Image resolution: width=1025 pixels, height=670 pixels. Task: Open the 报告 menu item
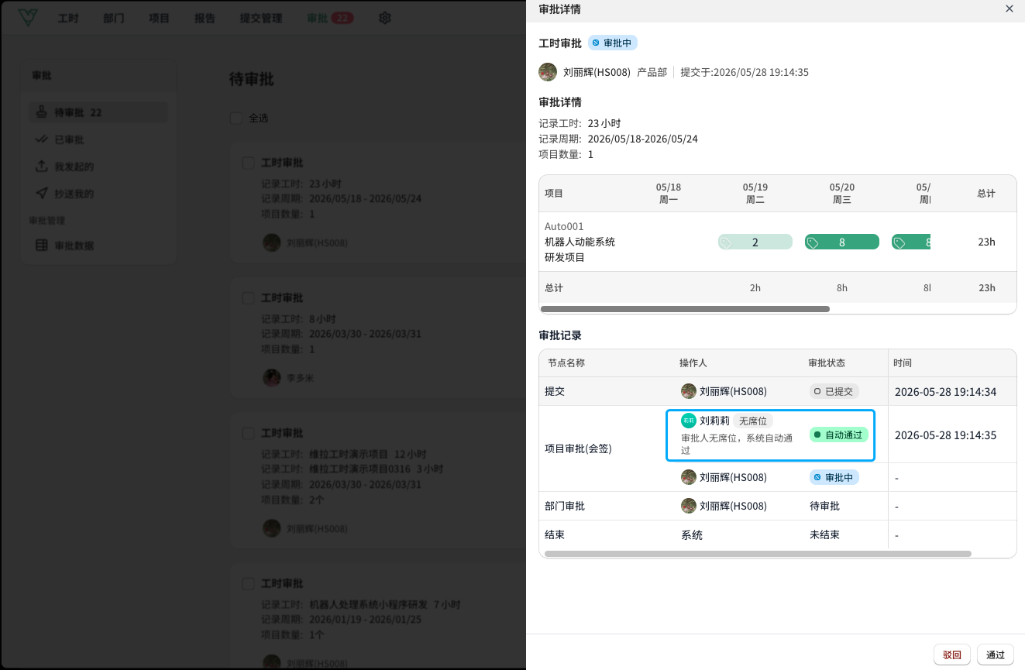(205, 18)
